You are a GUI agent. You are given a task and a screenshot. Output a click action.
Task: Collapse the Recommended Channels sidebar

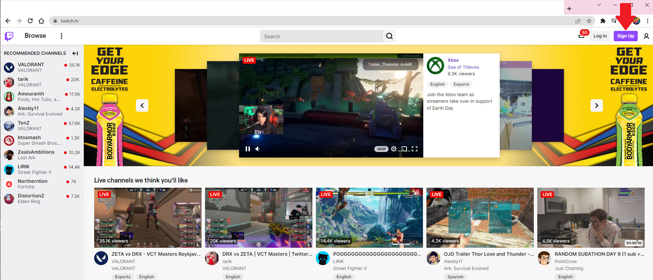(75, 53)
